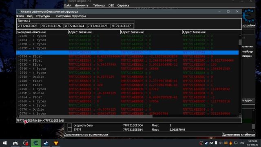Screen dimensions: 261x147
Task: Click the white USB device tray icon
Action: pyautogui.click(x=216, y=143)
